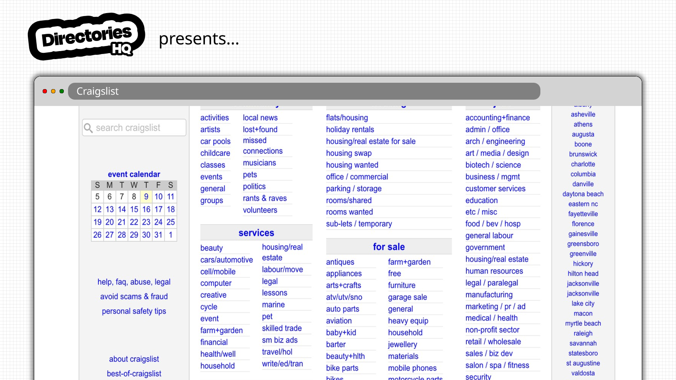
Task: Open avoid scams & fraud link
Action: [134, 297]
